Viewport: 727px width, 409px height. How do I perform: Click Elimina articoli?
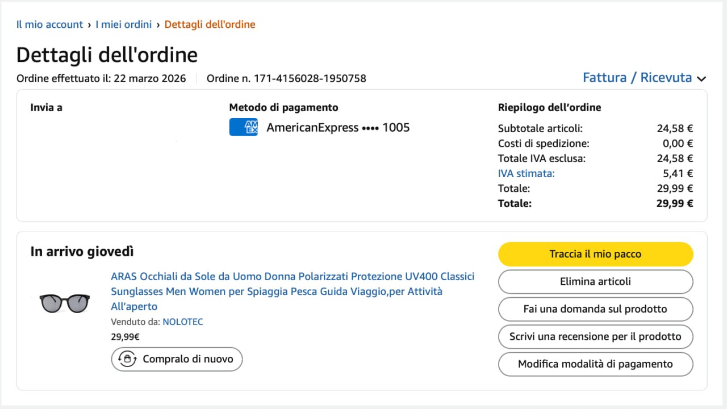[595, 281]
